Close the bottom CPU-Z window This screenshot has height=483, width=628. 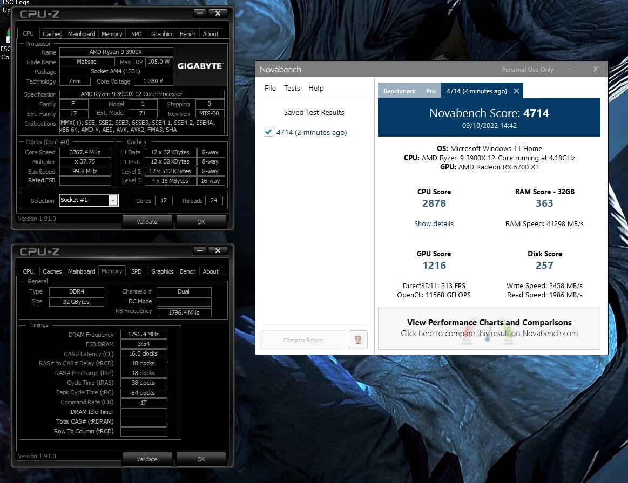click(218, 250)
